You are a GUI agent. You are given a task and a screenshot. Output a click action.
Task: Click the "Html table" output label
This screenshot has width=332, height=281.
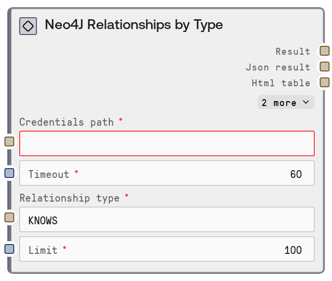281,83
